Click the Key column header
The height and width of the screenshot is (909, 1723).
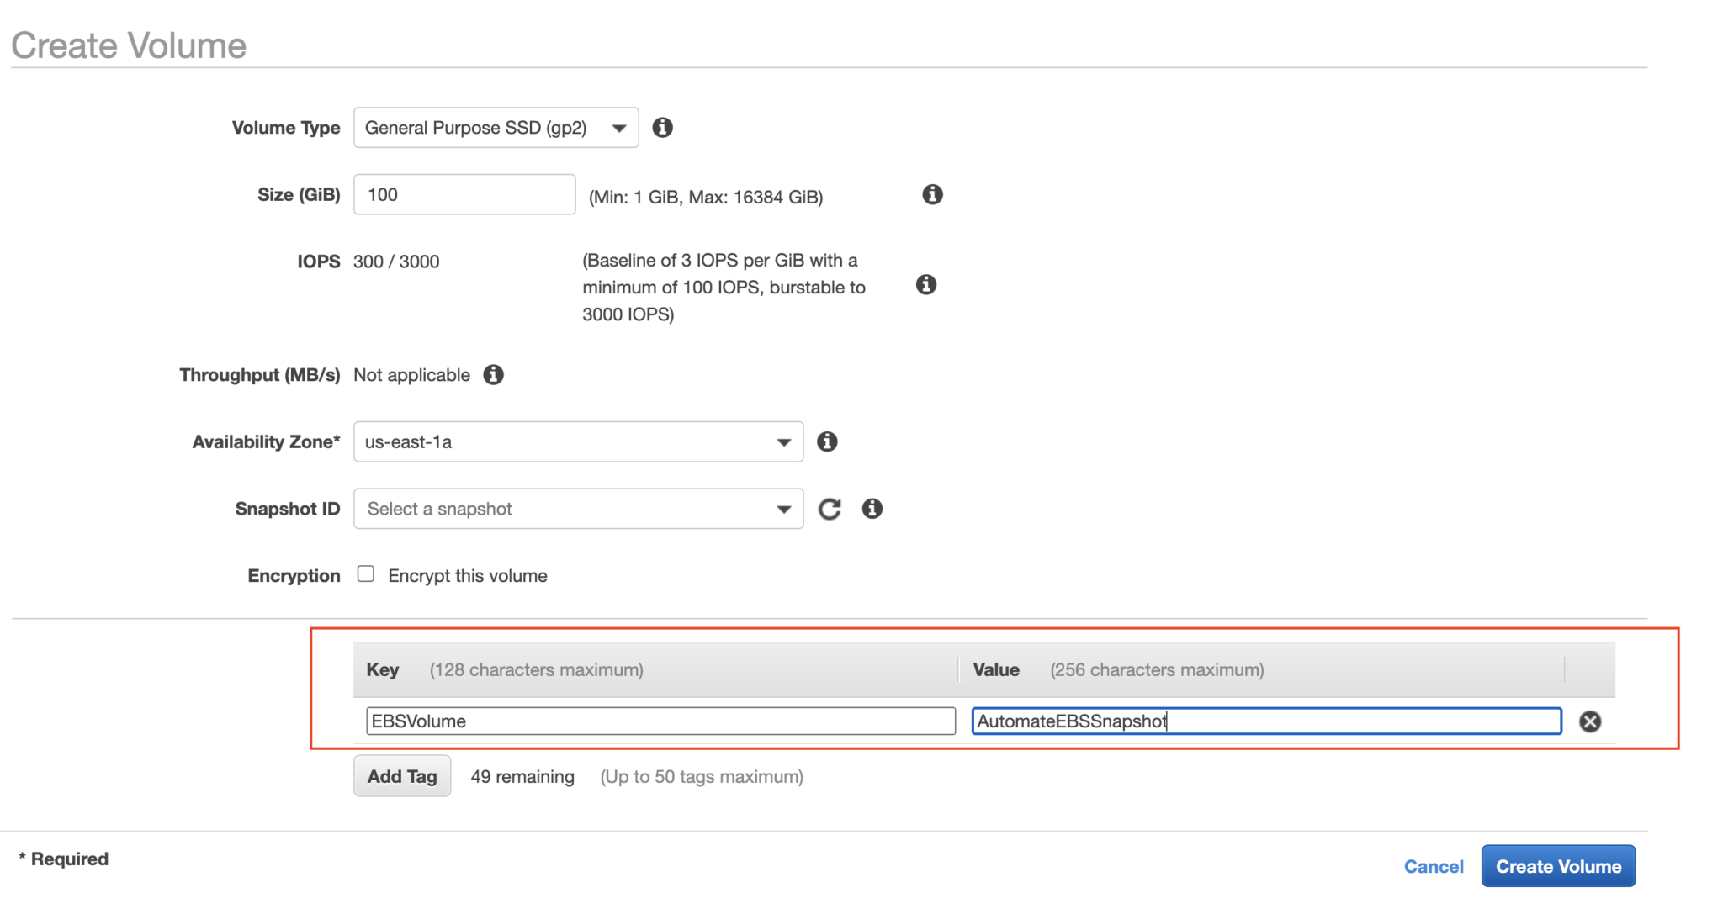(x=383, y=669)
